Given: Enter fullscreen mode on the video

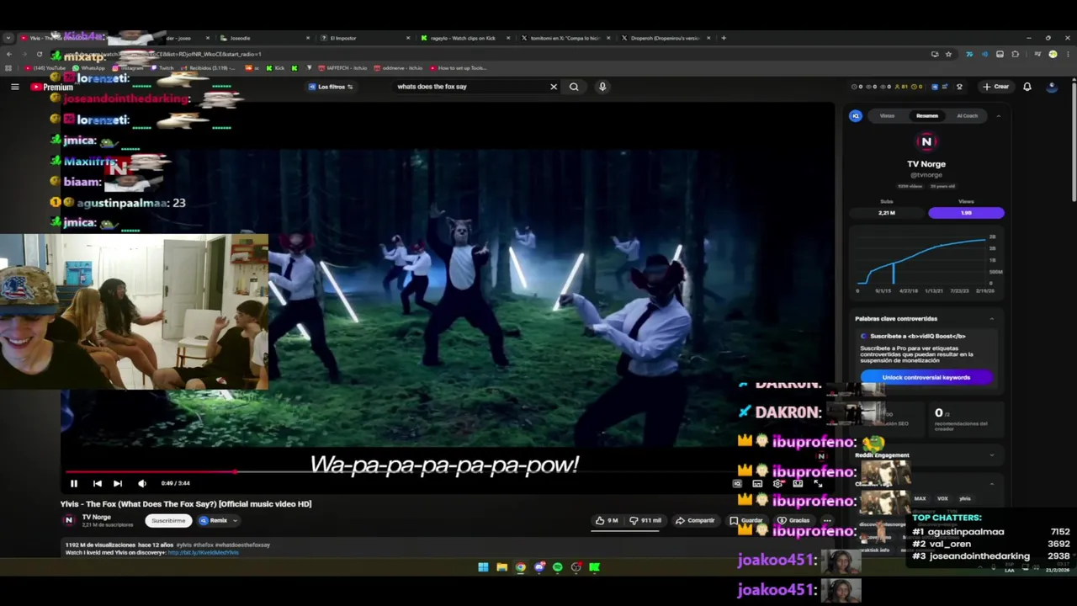Looking at the screenshot, I should (x=818, y=484).
